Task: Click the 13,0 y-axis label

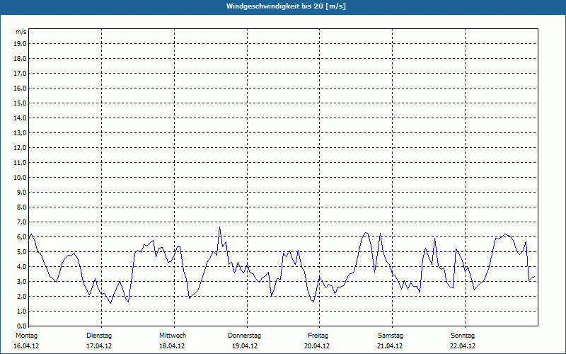Action: point(20,132)
